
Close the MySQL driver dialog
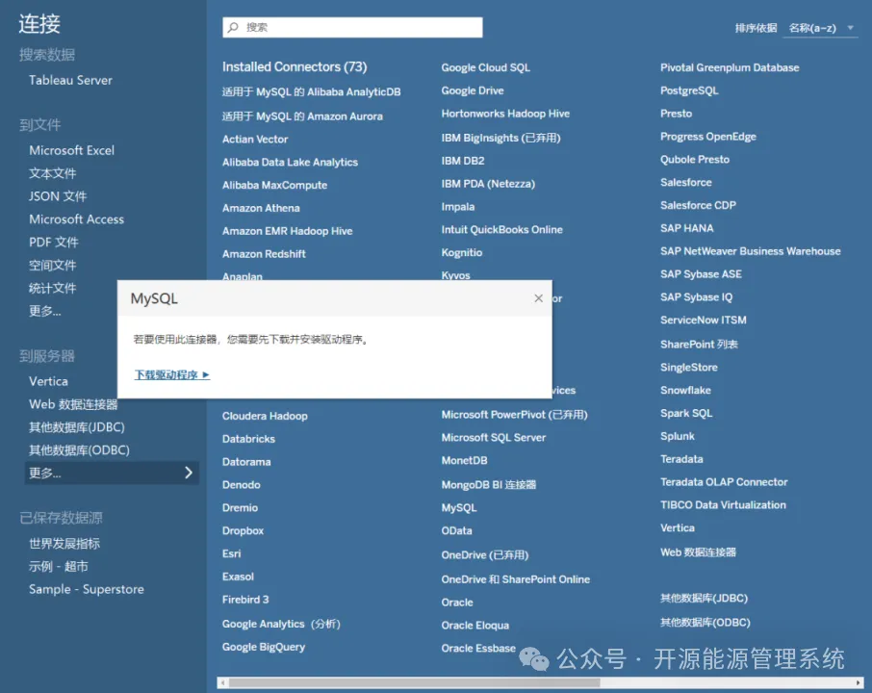pyautogui.click(x=538, y=298)
